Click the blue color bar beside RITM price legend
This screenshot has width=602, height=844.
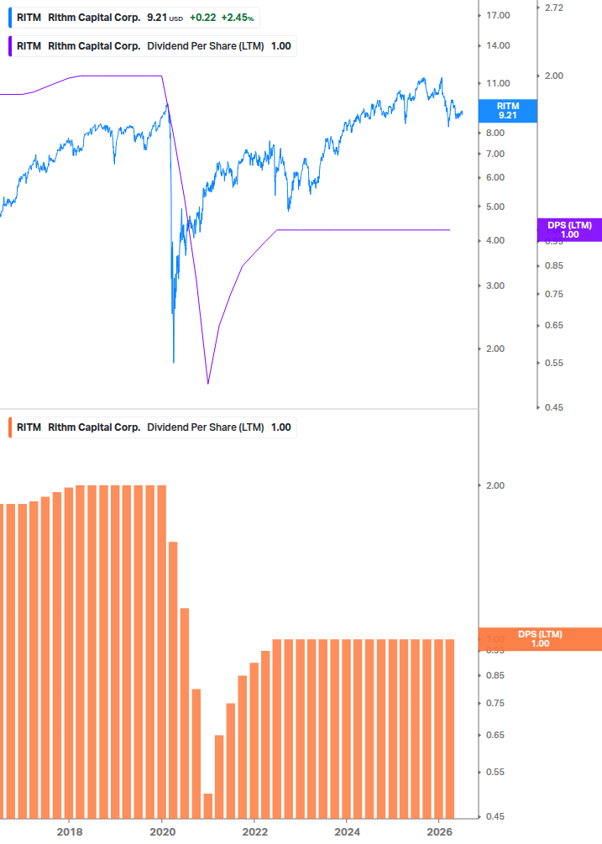point(10,18)
